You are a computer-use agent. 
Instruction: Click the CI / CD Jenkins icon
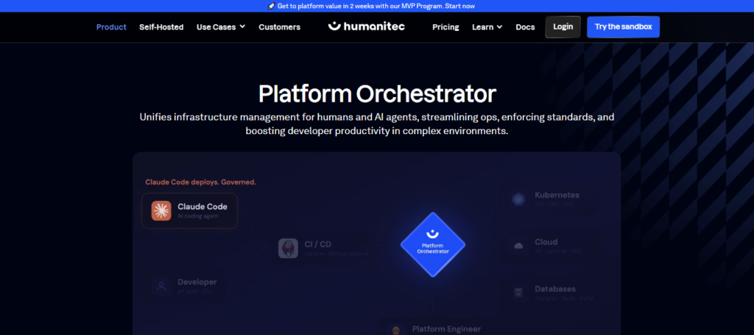pyautogui.click(x=288, y=248)
